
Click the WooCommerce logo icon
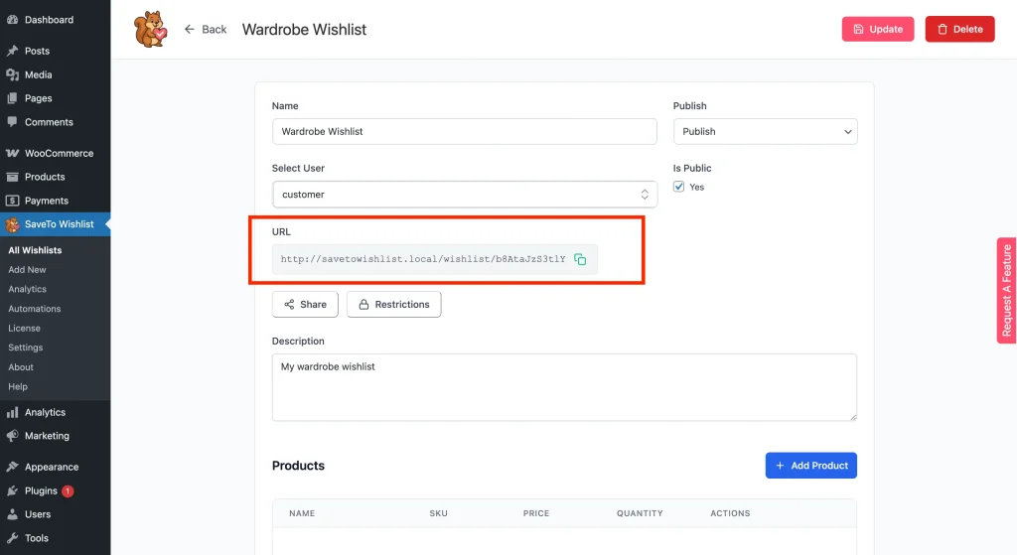point(12,153)
